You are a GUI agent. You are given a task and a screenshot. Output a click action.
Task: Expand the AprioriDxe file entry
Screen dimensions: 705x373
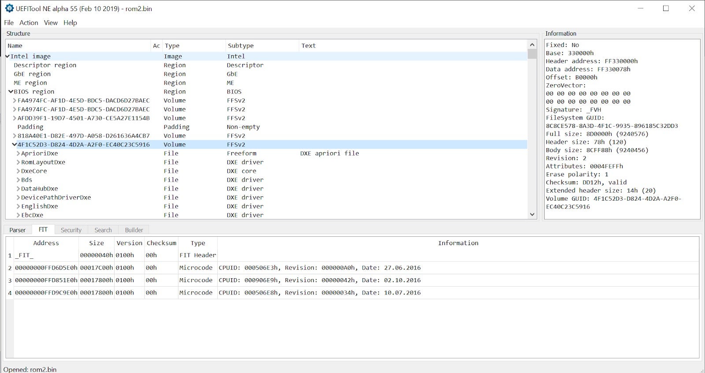(18, 153)
